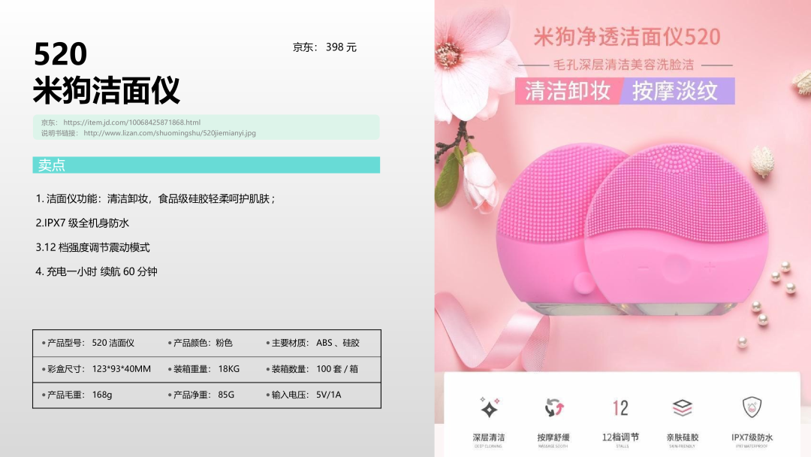Select the teal 卖点 section header bar

(207, 165)
